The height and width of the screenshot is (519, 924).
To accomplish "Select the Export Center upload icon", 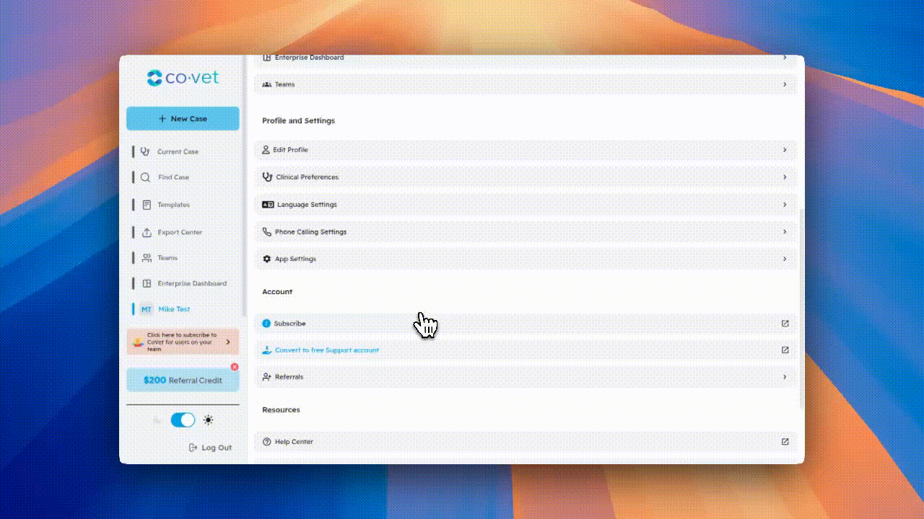I will (147, 231).
